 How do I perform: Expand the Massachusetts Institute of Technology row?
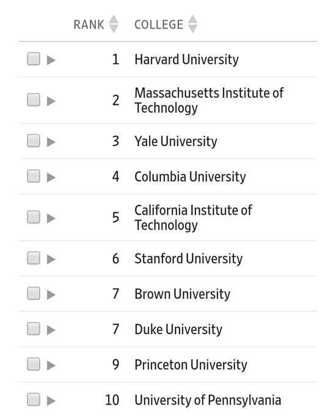coord(51,101)
